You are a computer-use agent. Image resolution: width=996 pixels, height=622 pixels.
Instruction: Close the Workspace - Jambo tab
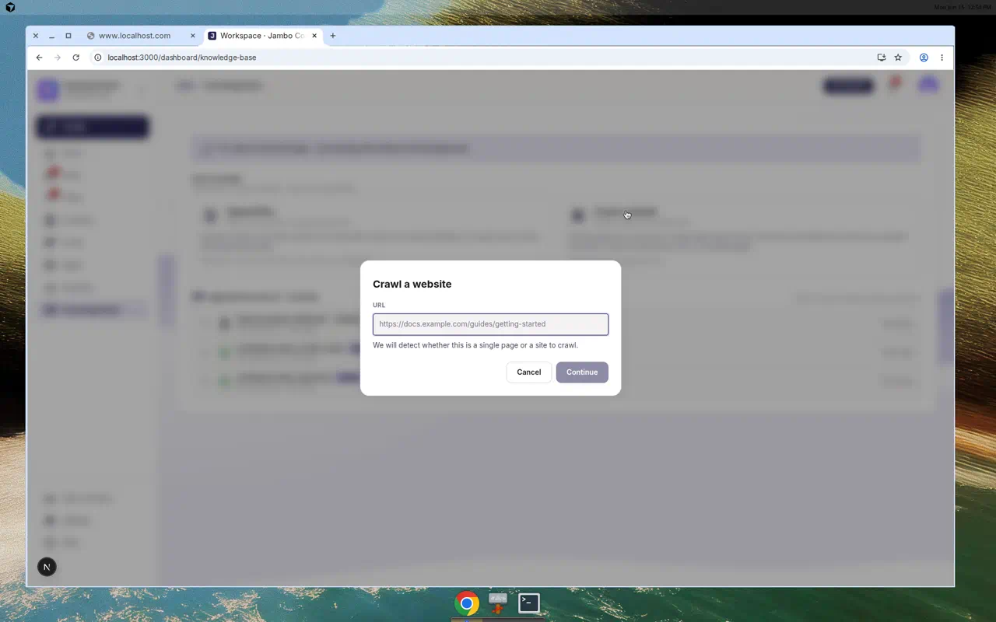[314, 36]
